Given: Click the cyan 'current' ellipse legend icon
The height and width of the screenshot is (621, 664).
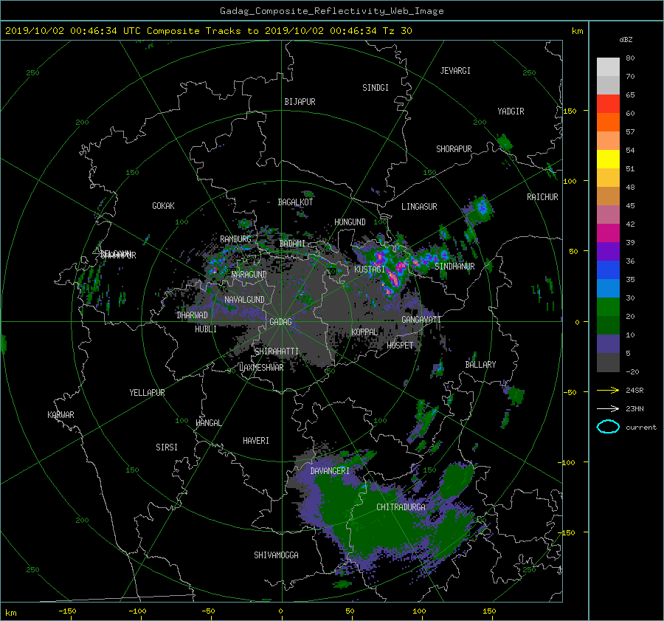Looking at the screenshot, I should click(x=608, y=427).
